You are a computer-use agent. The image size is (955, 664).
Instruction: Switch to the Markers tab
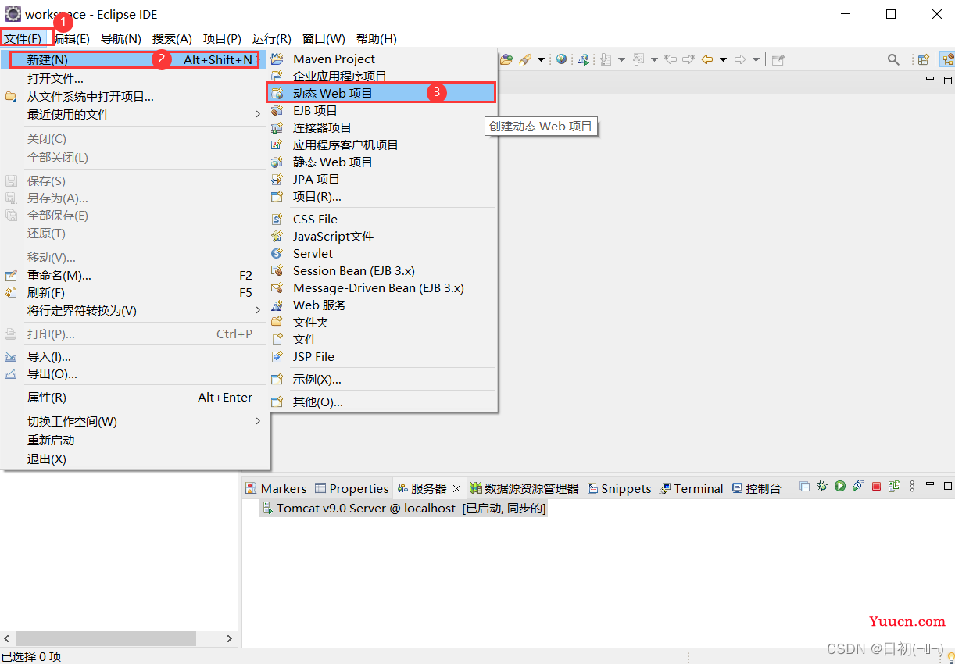point(276,488)
